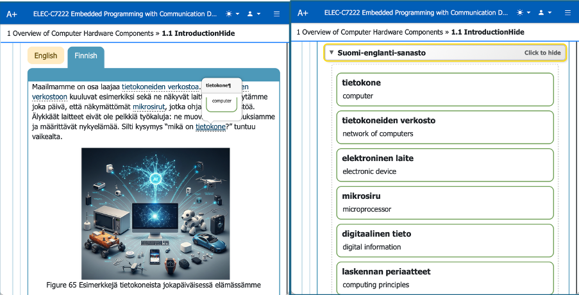Click the 'digitaalinen tieto' entry

point(445,240)
